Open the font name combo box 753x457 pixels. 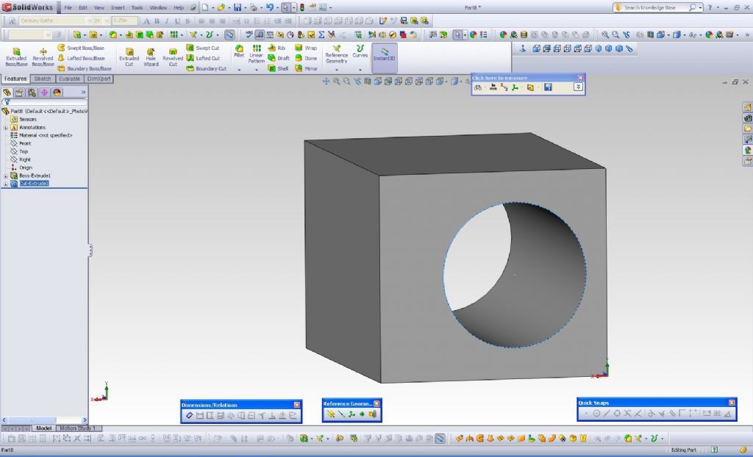pos(55,21)
